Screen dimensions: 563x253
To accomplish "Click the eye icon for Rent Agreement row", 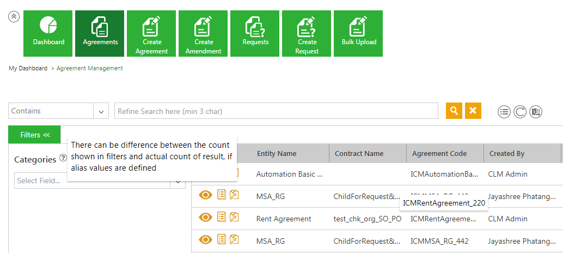I will point(205,218).
